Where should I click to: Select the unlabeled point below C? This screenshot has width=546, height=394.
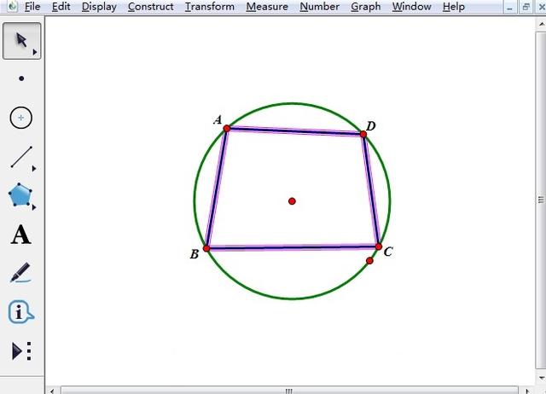coord(369,260)
